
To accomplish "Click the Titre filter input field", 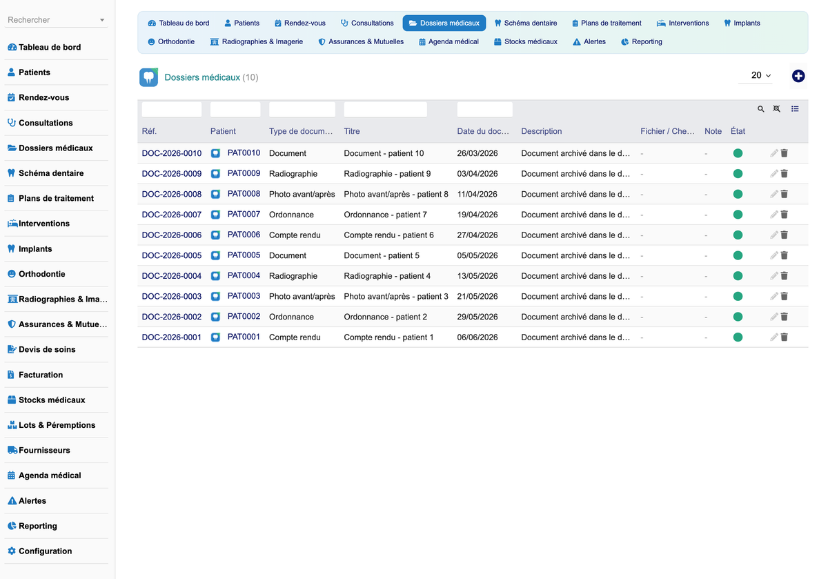I will pos(386,109).
